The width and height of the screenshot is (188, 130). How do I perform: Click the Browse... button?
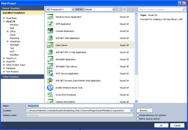pos(145,110)
